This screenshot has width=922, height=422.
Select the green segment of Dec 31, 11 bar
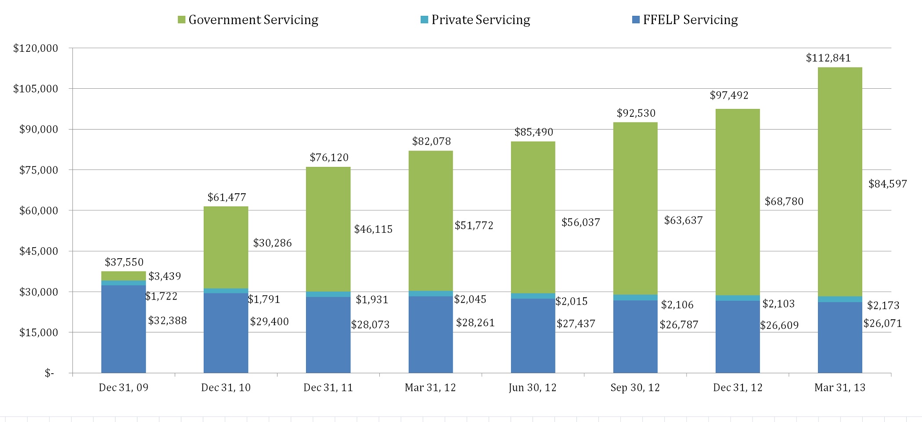click(x=328, y=229)
